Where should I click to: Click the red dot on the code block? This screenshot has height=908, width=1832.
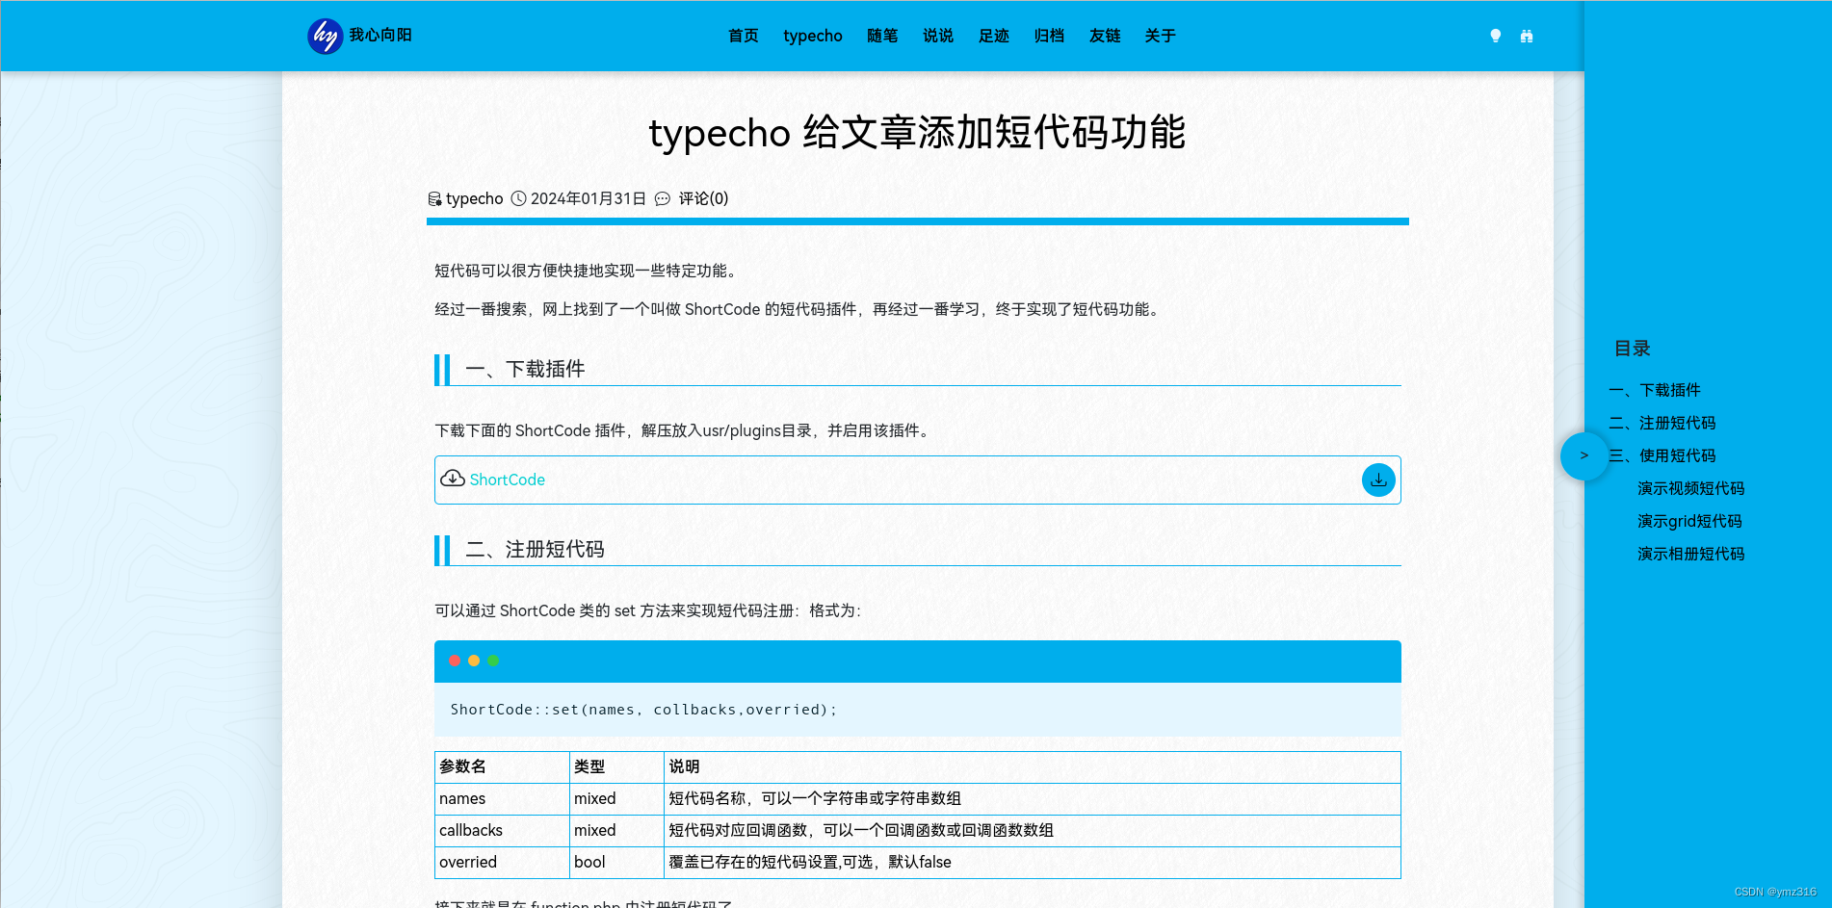(455, 661)
